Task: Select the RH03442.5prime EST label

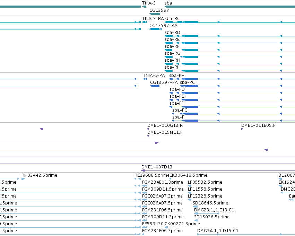Action: coord(39,175)
